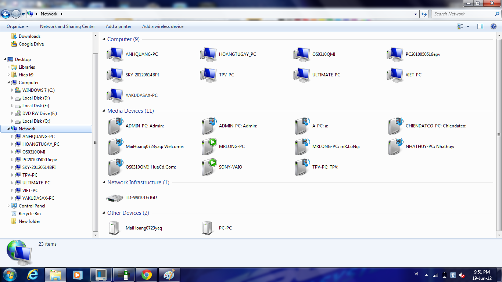The width and height of the screenshot is (502, 282).
Task: Open the Windows Start menu
Action: [x=10, y=275]
